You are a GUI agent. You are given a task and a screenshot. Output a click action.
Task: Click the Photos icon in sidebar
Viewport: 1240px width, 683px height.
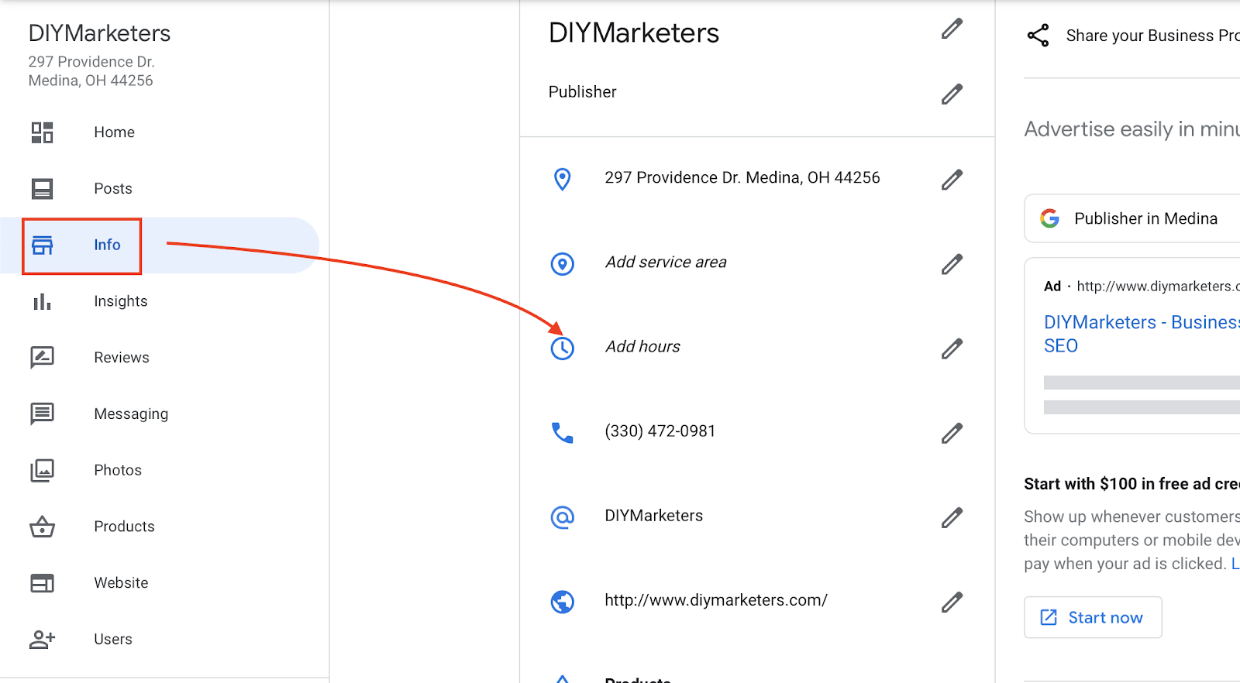pyautogui.click(x=42, y=470)
